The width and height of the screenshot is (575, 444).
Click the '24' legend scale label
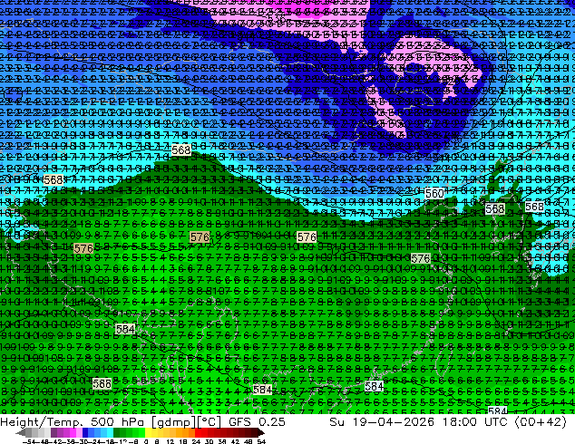[196, 441]
